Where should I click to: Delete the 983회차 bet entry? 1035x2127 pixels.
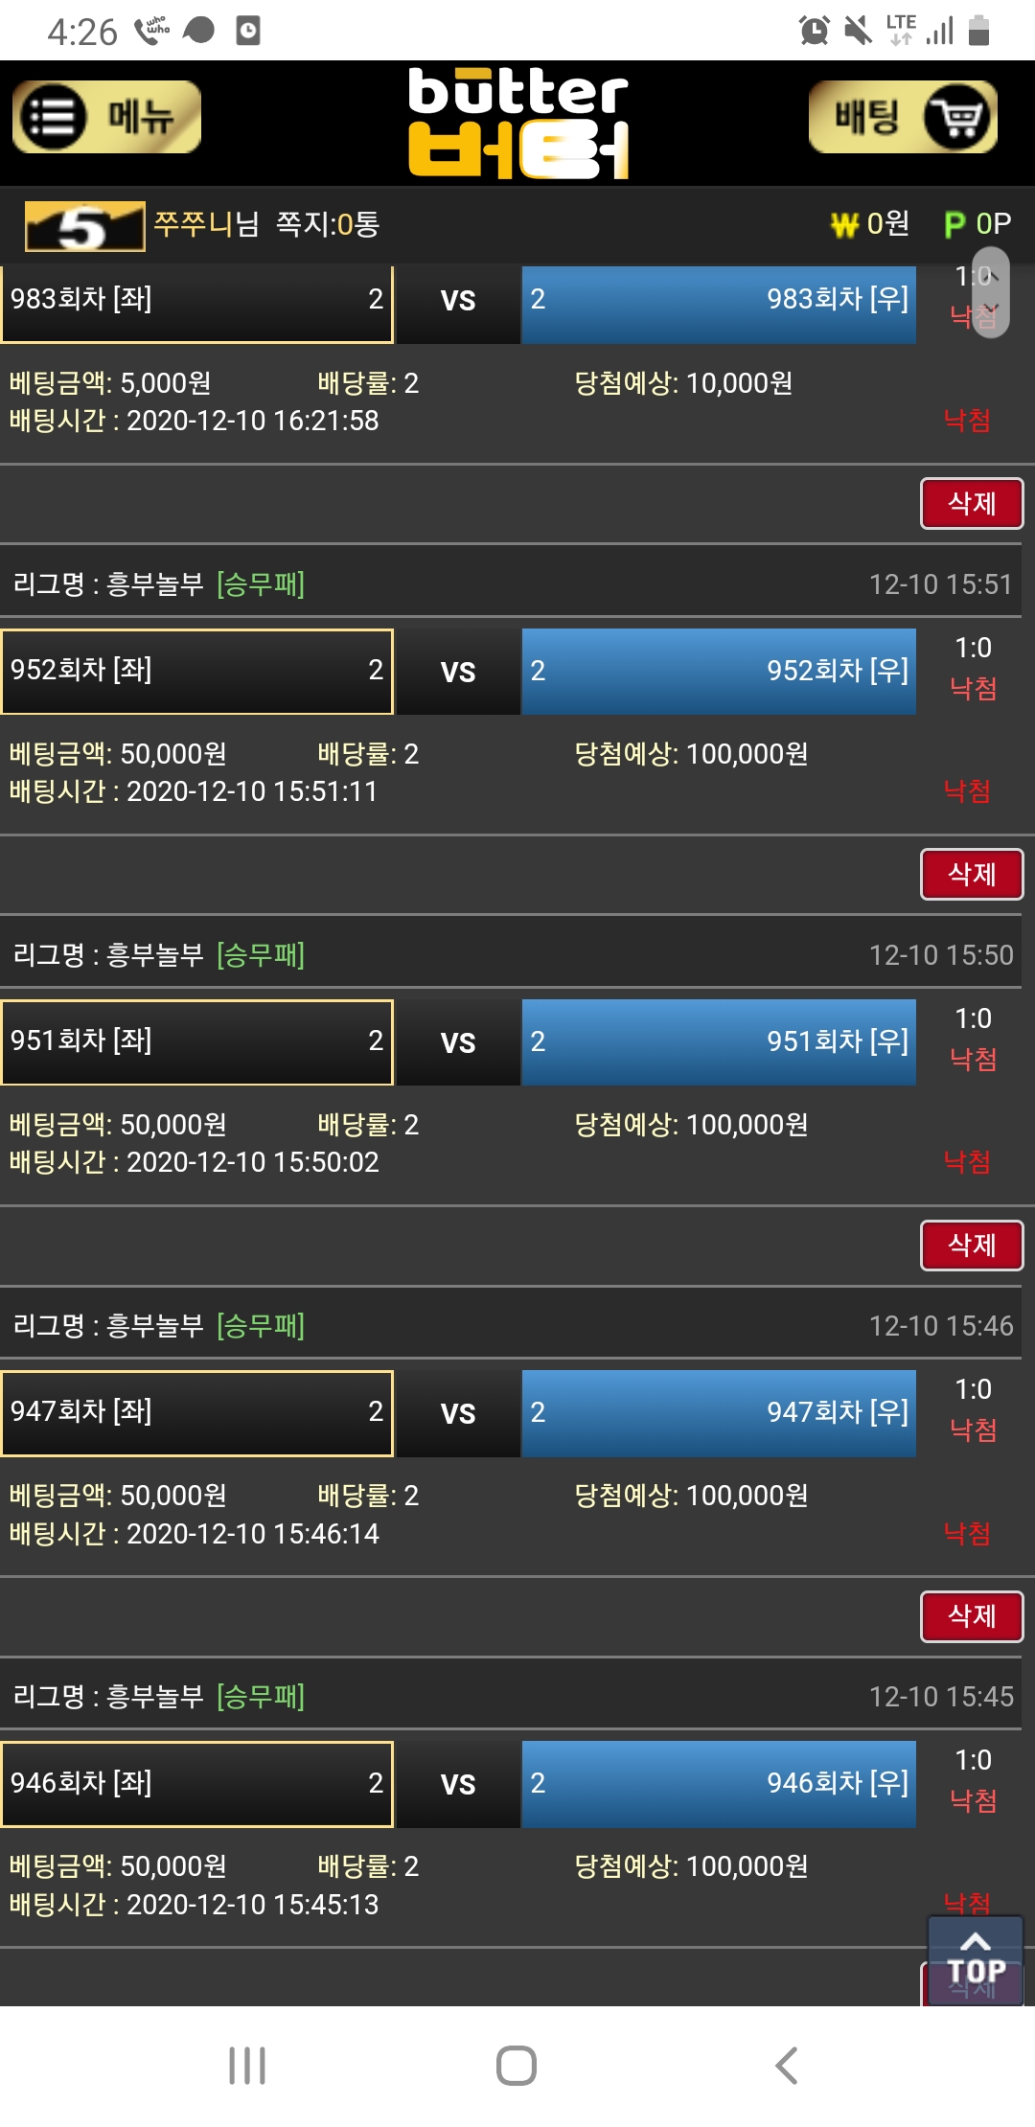pyautogui.click(x=971, y=503)
